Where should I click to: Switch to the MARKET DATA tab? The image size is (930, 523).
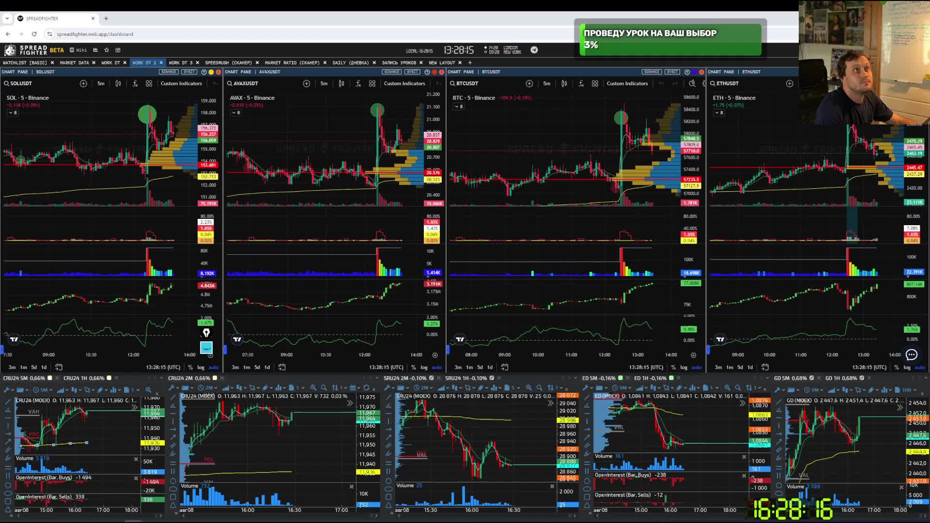pyautogui.click(x=75, y=62)
